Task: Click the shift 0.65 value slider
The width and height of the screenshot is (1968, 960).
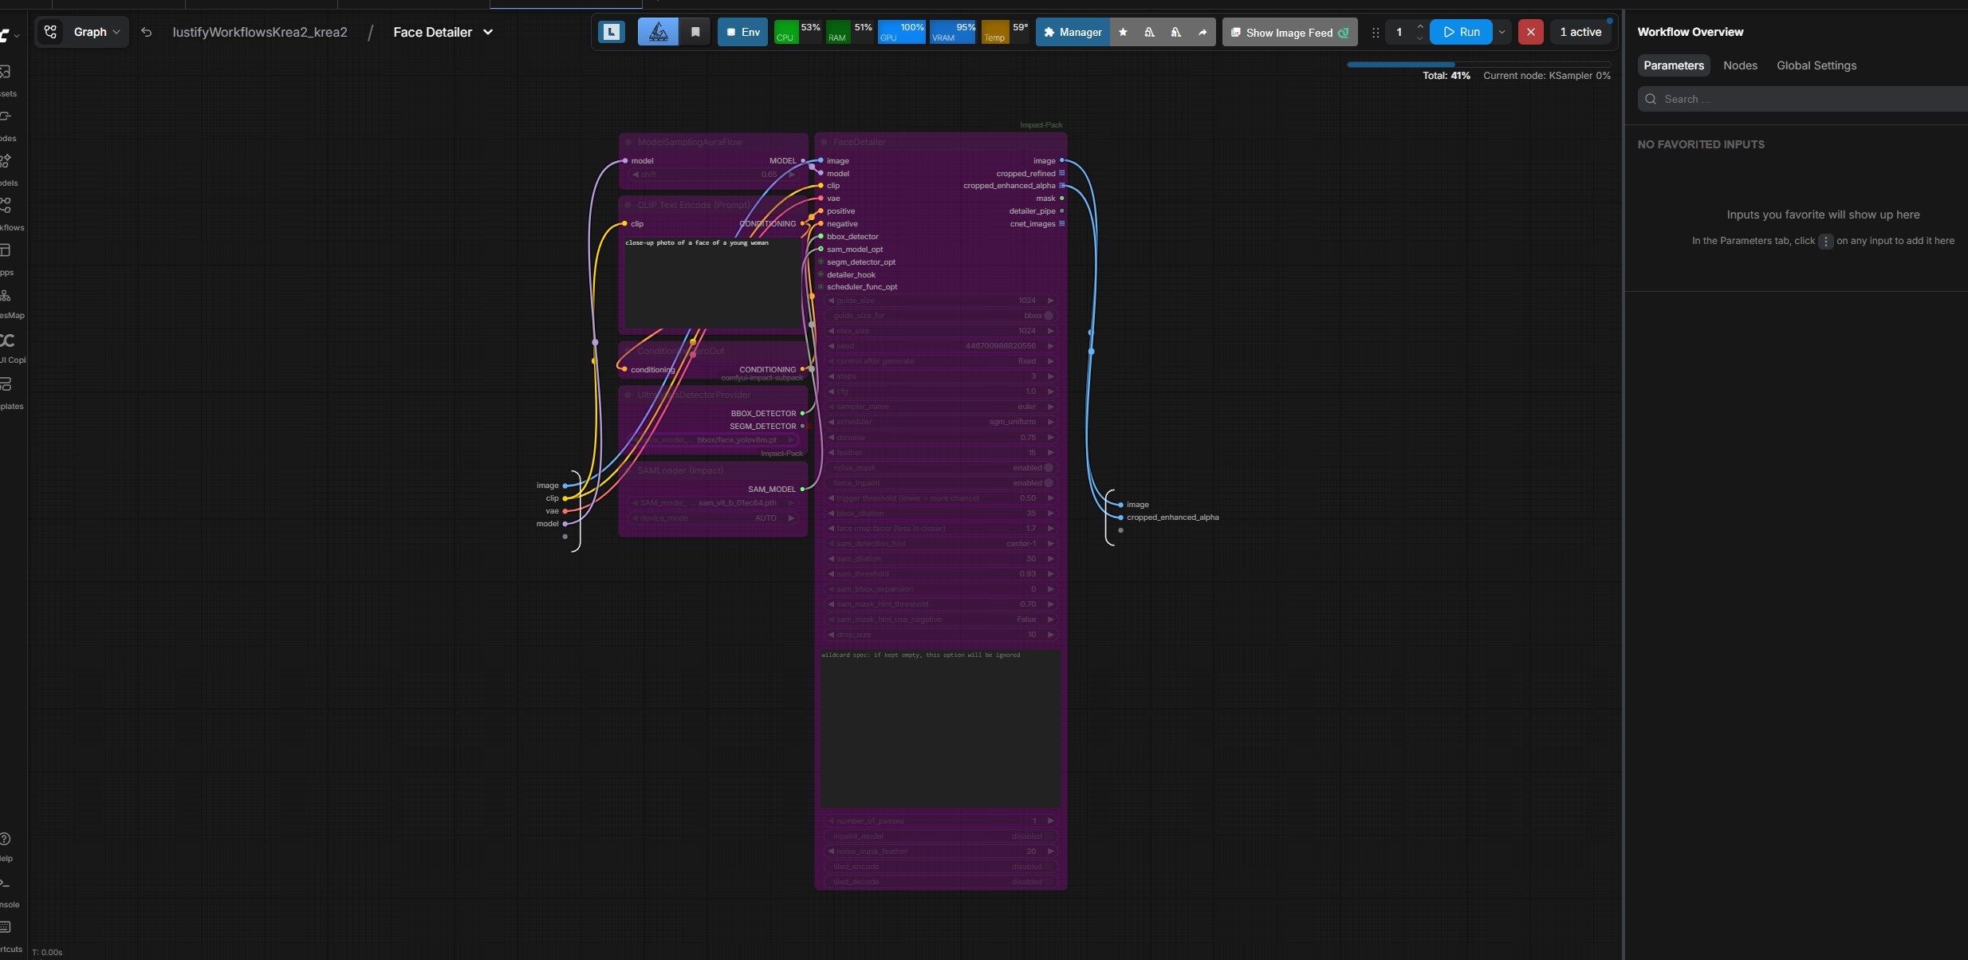Action: (x=713, y=175)
